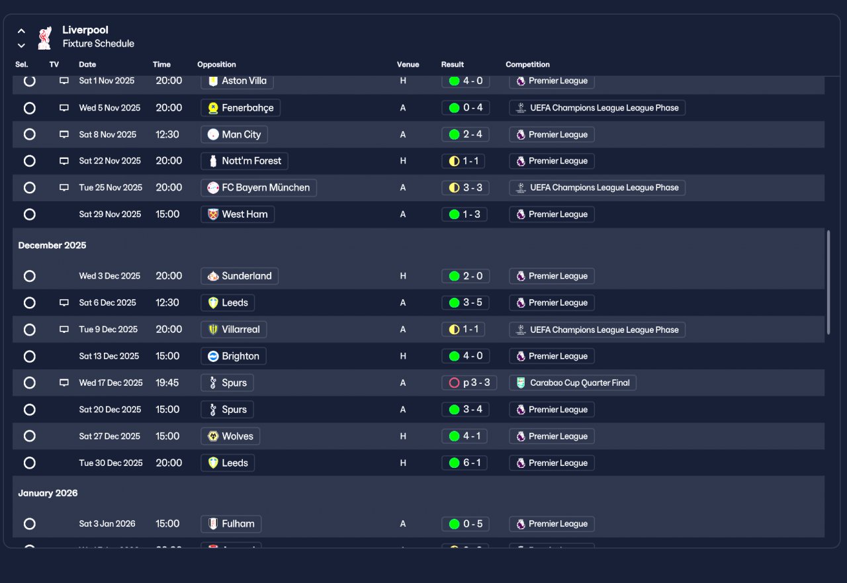Screen dimensions: 847x583
Task: Click TV icon for the FC Bayern München fixture
Action: 64,188
